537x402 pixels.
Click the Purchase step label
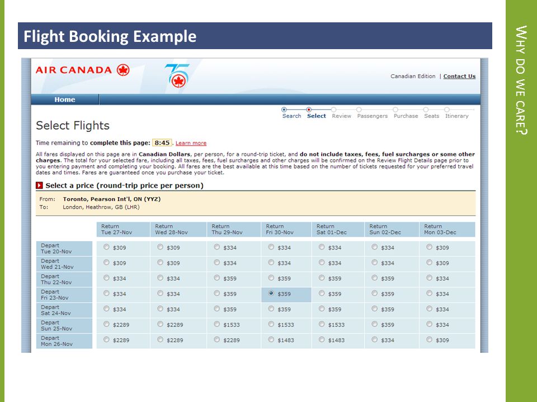[x=406, y=116]
